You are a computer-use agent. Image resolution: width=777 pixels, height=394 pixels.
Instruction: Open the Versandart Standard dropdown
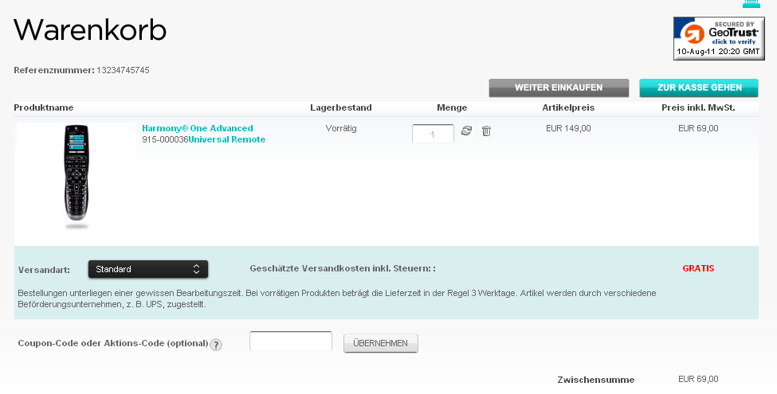click(148, 269)
